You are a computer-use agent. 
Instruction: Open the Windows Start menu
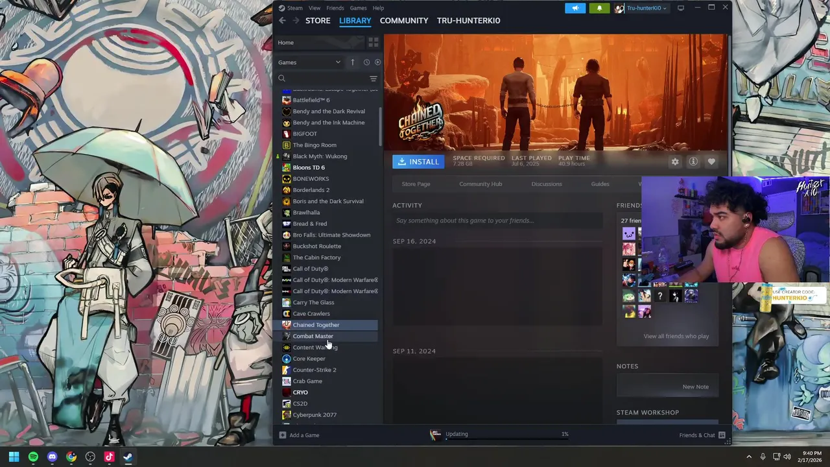pyautogui.click(x=14, y=457)
